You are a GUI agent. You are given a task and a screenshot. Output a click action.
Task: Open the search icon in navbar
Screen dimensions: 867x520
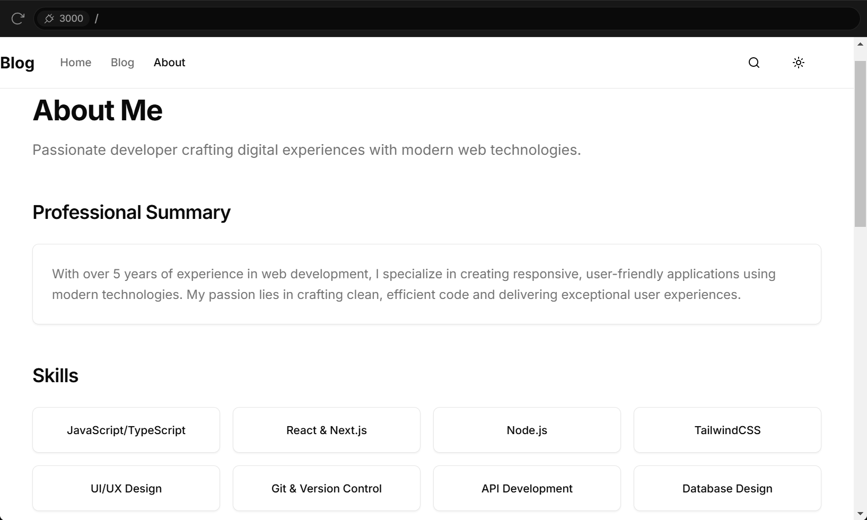(754, 63)
